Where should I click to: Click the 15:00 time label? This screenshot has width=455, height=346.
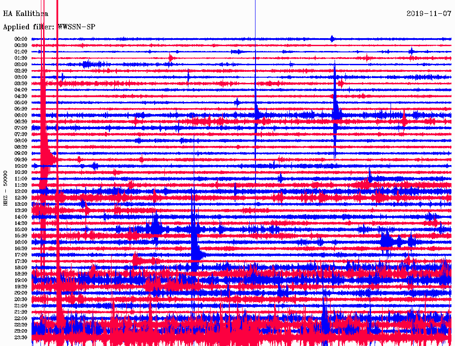coord(21,229)
